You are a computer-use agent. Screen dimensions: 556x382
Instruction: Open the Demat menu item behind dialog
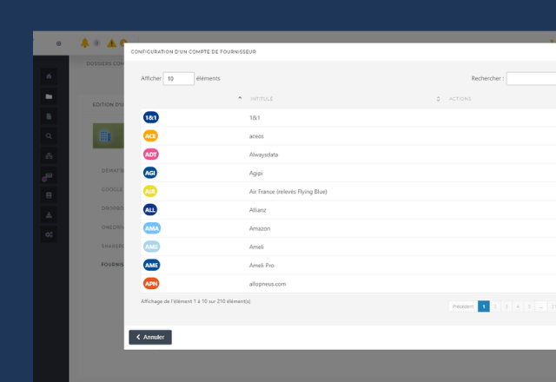(112, 170)
